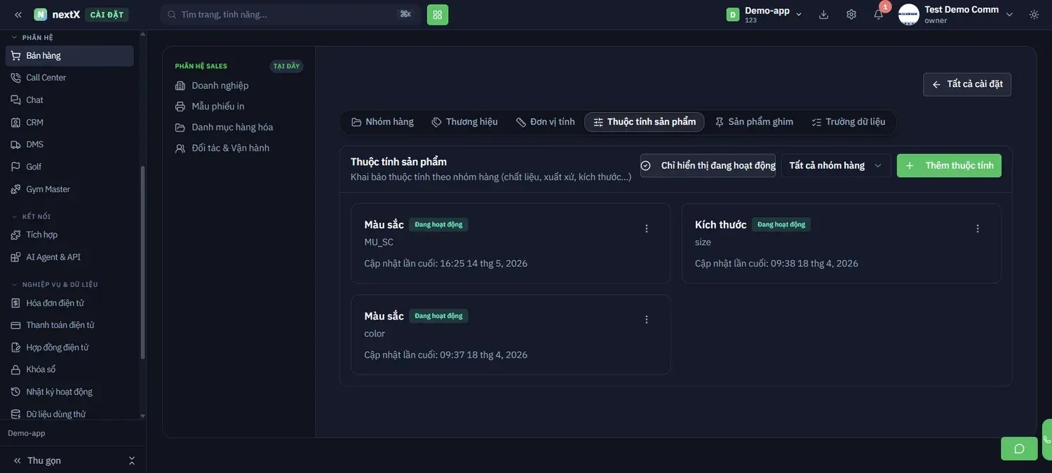Open the green chat bubble button
Viewport: 1052px width, 473px height.
[x=1019, y=448]
